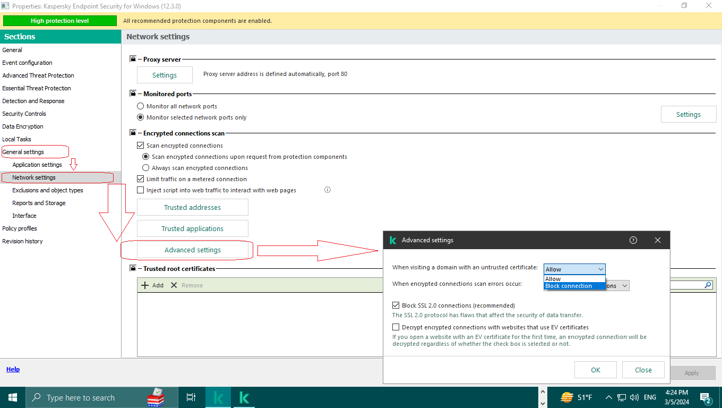Open Local Tasks section
This screenshot has height=408, width=722.
coord(16,139)
